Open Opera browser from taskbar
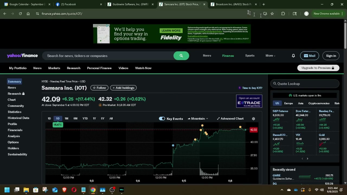 [74, 190]
